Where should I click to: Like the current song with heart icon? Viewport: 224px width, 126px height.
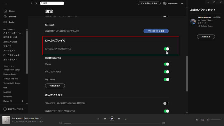[x=41, y=118]
